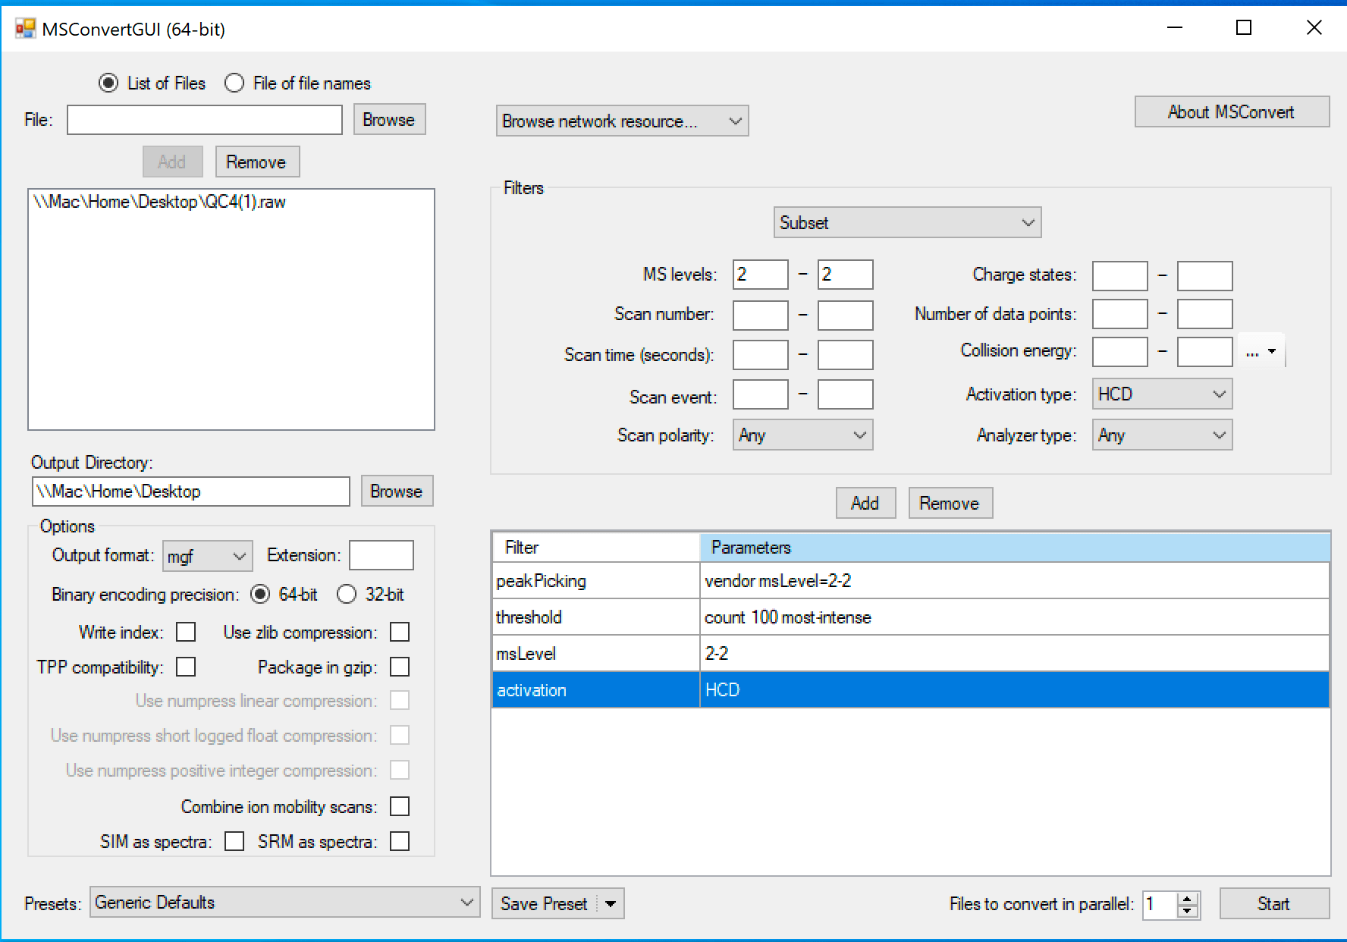Click the Output Directory input field
Image resolution: width=1347 pixels, height=942 pixels.
[190, 491]
